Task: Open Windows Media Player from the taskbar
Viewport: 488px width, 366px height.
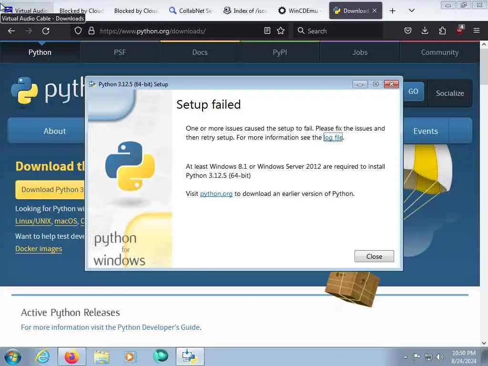Action: (x=130, y=356)
